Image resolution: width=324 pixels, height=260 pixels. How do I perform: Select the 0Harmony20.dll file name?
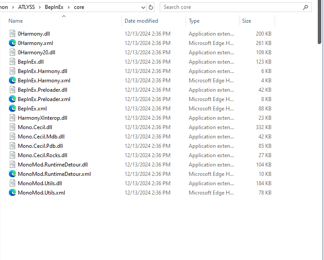coord(36,52)
